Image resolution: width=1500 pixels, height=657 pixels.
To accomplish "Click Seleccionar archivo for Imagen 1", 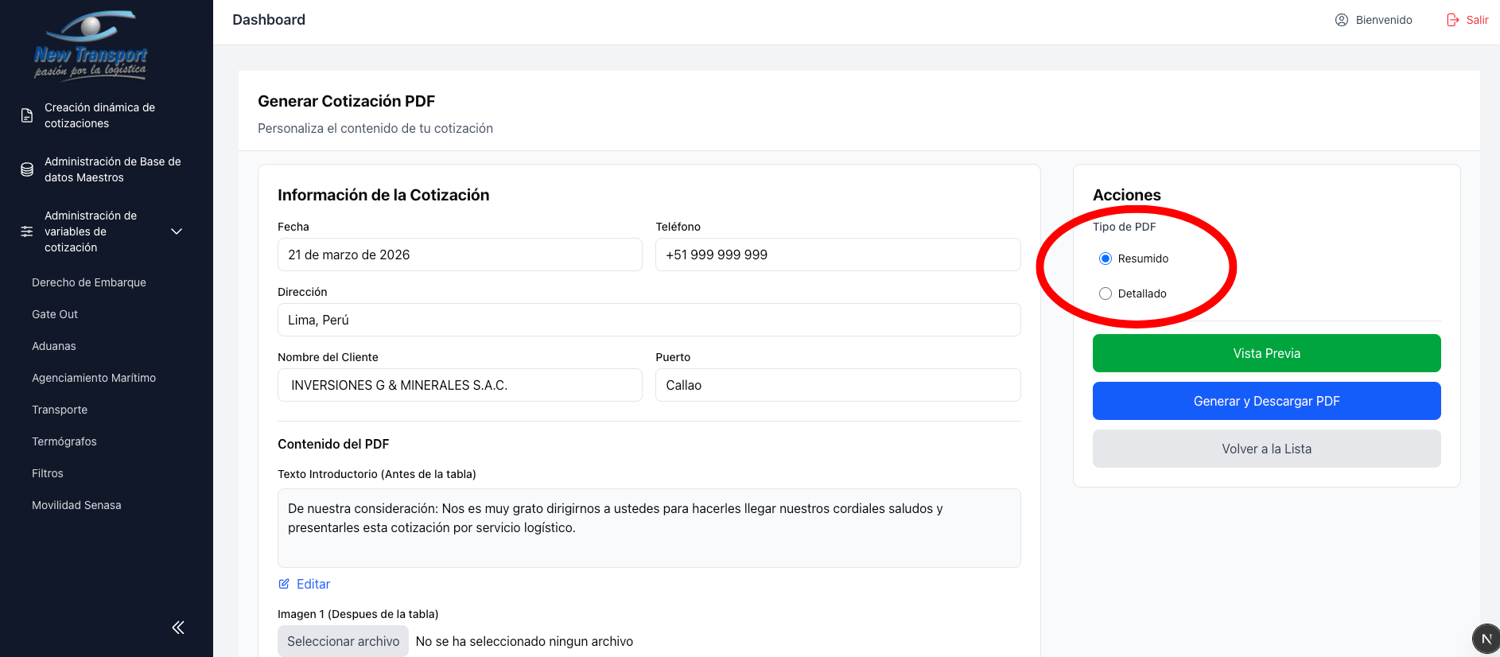I will 343,641.
